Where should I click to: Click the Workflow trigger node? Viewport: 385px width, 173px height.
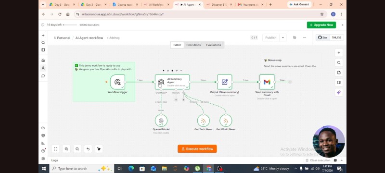[x=117, y=82]
